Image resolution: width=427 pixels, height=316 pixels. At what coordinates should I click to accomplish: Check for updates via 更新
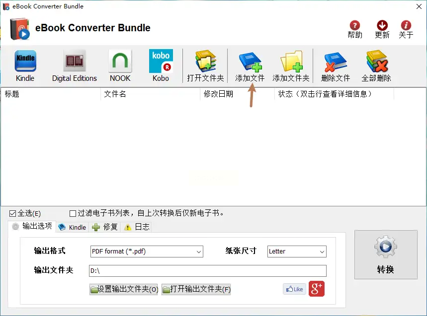pos(382,29)
